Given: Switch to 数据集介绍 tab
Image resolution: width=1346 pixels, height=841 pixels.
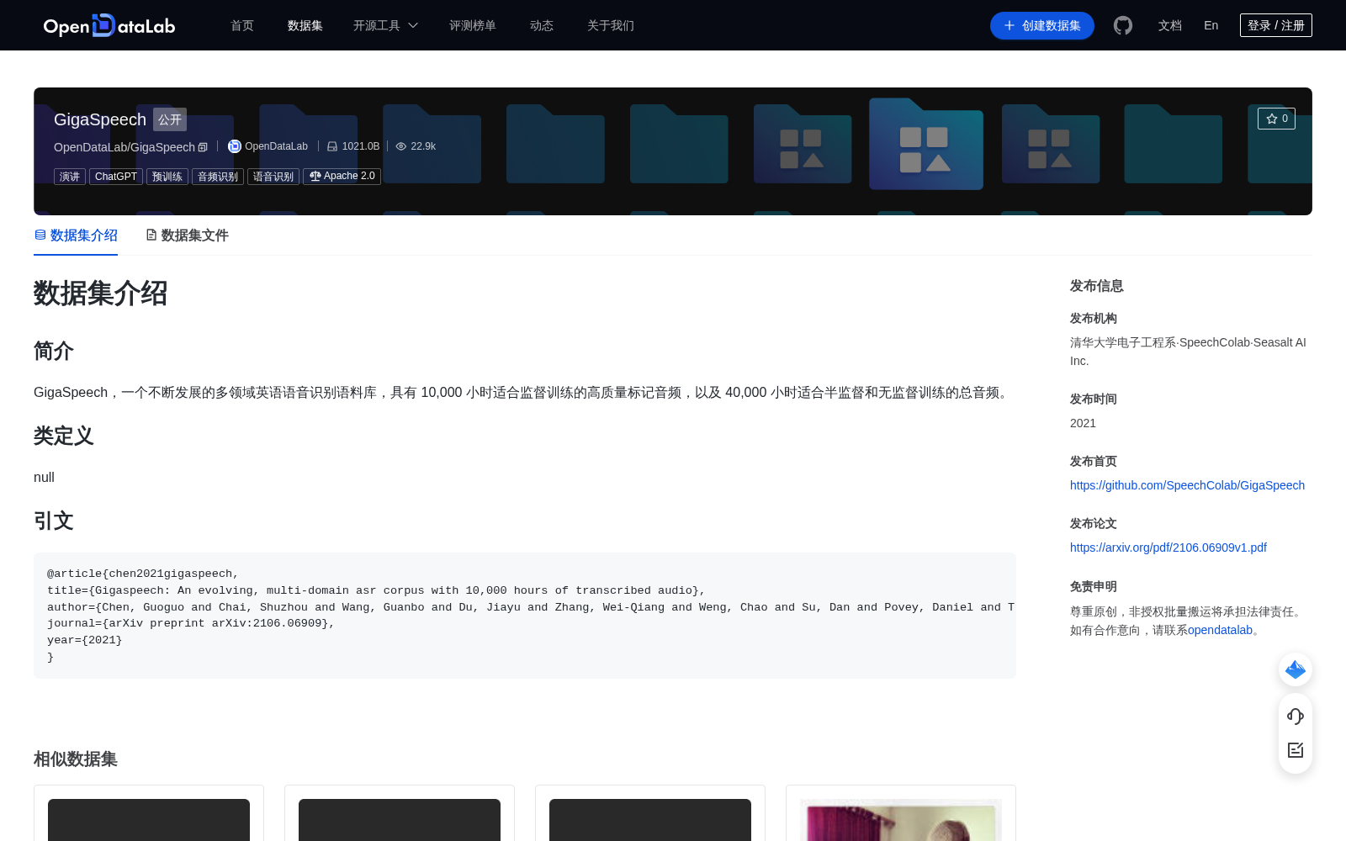Looking at the screenshot, I should pos(76,235).
